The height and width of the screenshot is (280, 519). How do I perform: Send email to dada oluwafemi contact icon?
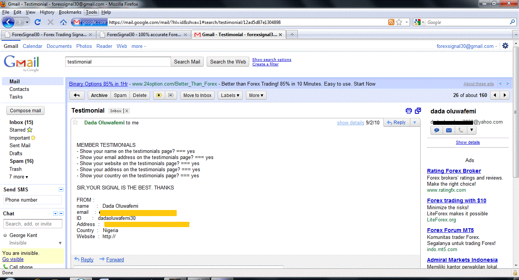click(x=449, y=130)
